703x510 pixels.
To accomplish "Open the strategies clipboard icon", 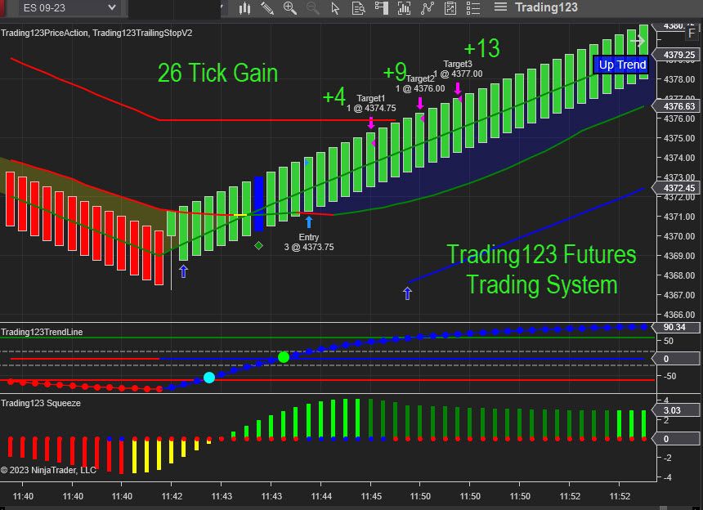I will 450,8.
